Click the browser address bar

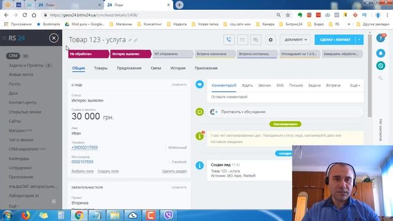[160, 15]
